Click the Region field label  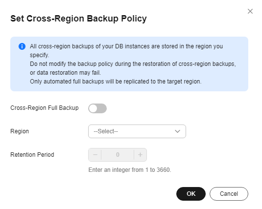pyautogui.click(x=20, y=131)
